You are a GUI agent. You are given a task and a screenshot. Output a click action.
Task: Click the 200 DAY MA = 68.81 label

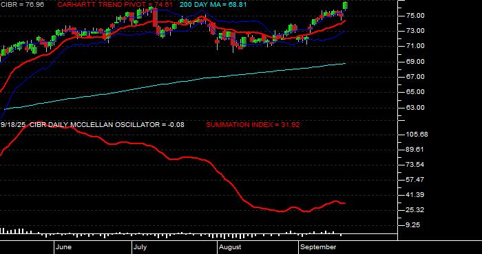[x=213, y=5]
